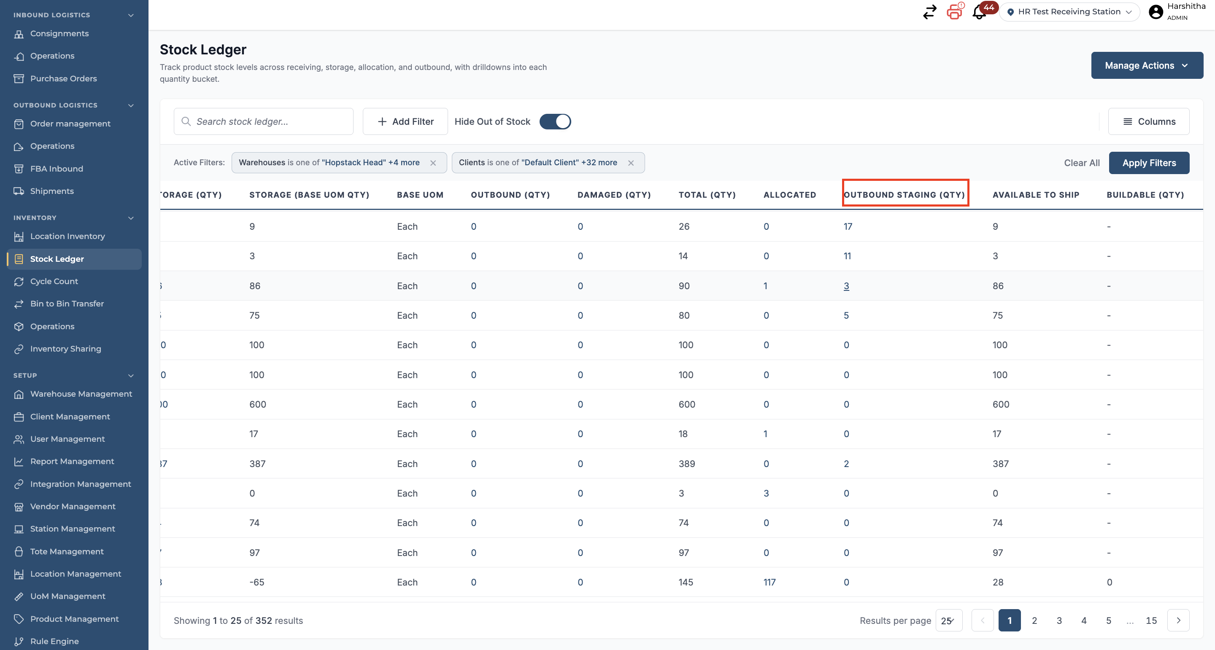Screen dimensions: 1215x650
Task: Go to results page 5
Action: pos(1108,620)
